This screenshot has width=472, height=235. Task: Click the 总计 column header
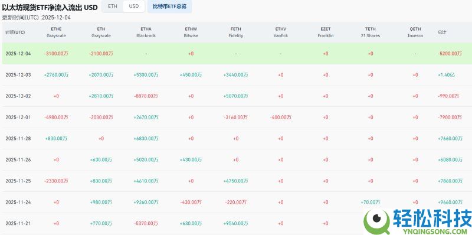pyautogui.click(x=442, y=32)
